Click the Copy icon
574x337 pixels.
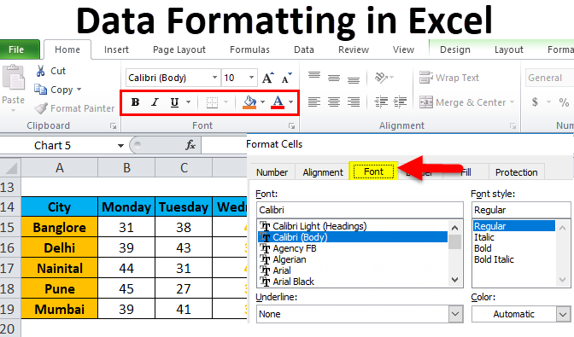[x=40, y=90]
